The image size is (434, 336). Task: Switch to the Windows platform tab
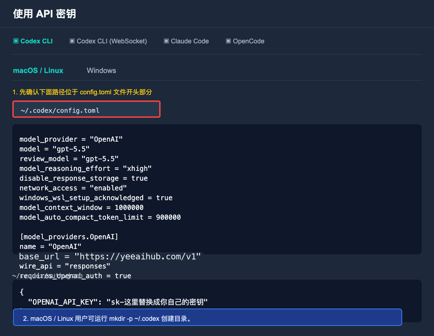[x=101, y=70]
